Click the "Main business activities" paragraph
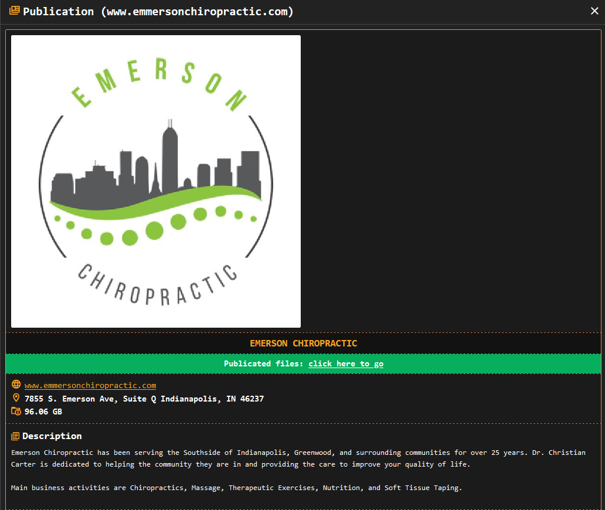Image resolution: width=605 pixels, height=510 pixels. [x=236, y=488]
